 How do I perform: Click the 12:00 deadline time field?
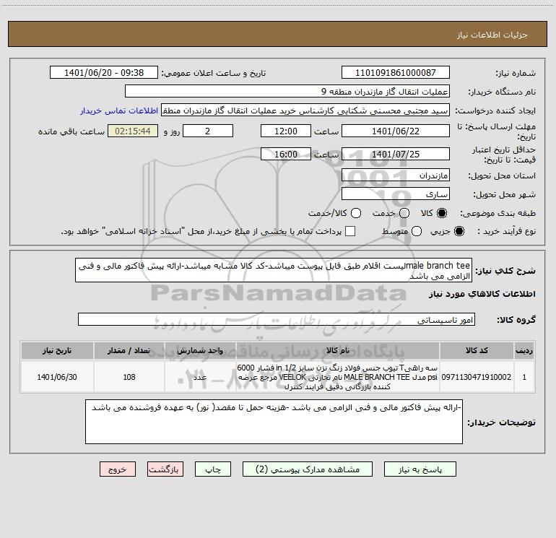click(286, 131)
